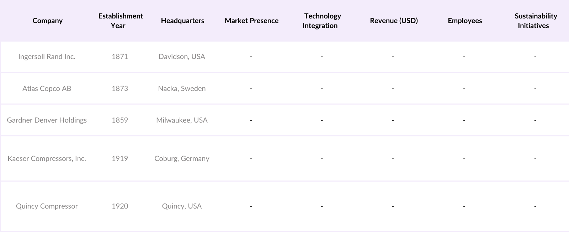Click the Davidson, USA headquarters cell
The width and height of the screenshot is (569, 232).
coord(182,56)
